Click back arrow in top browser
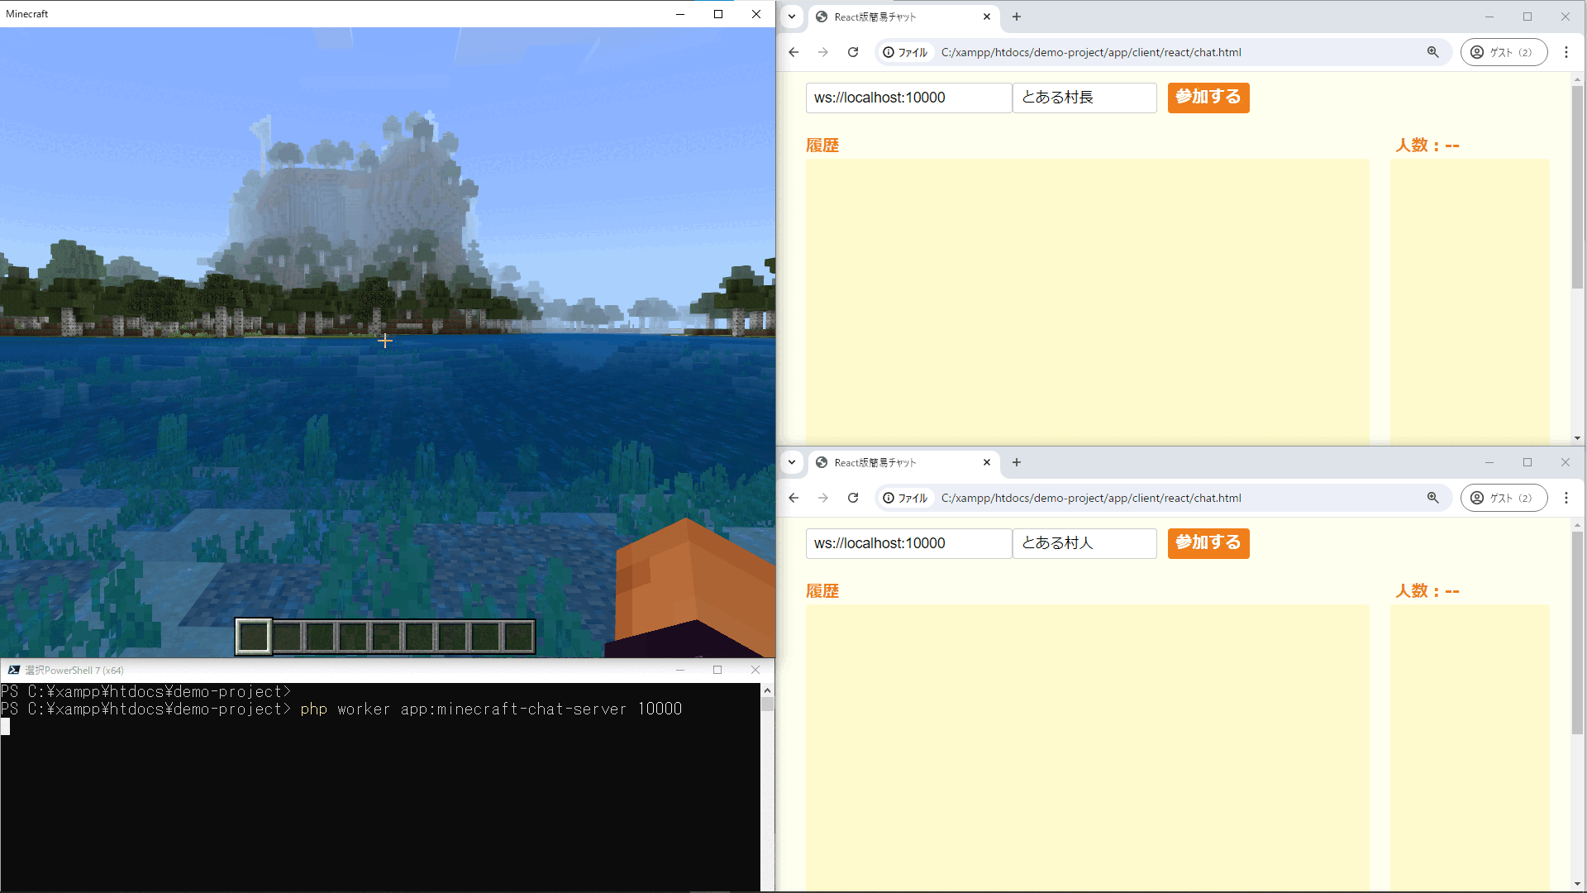The width and height of the screenshot is (1587, 893). point(793,52)
